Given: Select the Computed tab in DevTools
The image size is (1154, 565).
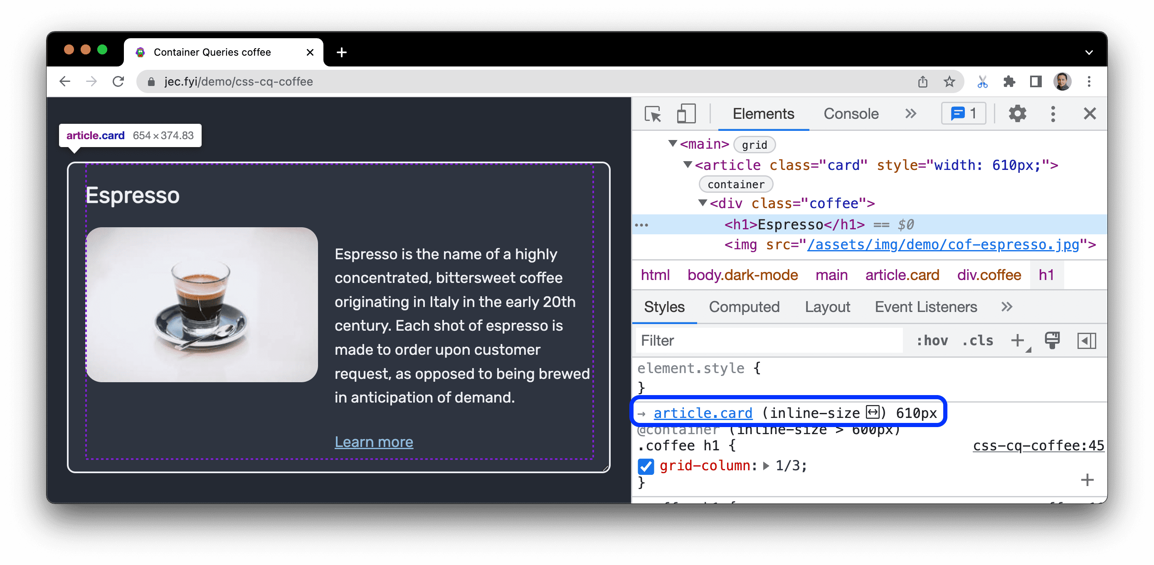Looking at the screenshot, I should (743, 307).
